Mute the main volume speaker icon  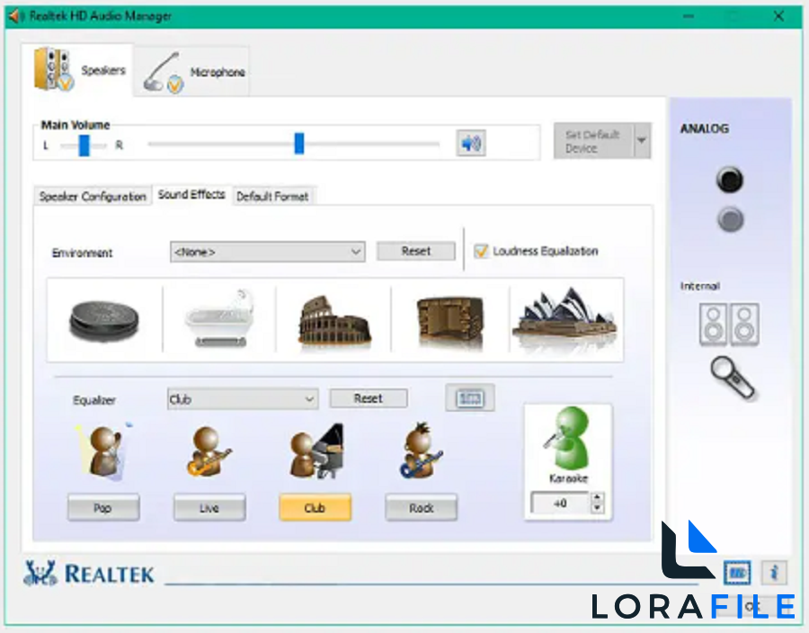click(470, 143)
